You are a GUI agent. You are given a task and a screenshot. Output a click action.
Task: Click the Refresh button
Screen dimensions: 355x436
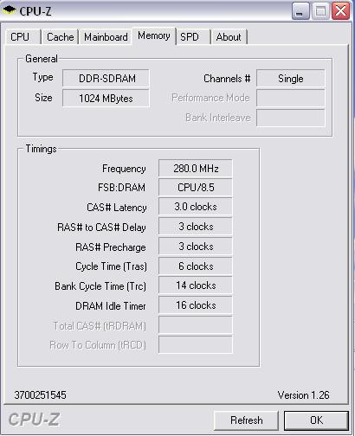246,420
